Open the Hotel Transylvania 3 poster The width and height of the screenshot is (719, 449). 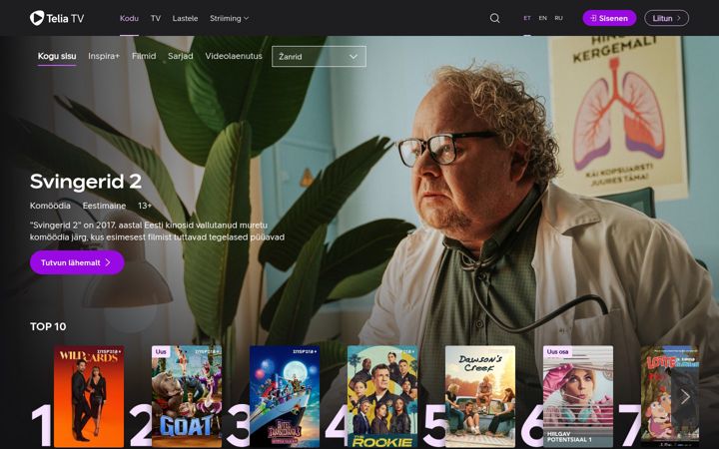(285, 396)
